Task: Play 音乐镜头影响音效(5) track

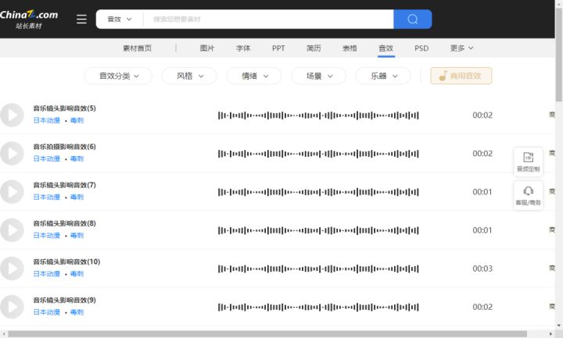Action: coord(12,115)
